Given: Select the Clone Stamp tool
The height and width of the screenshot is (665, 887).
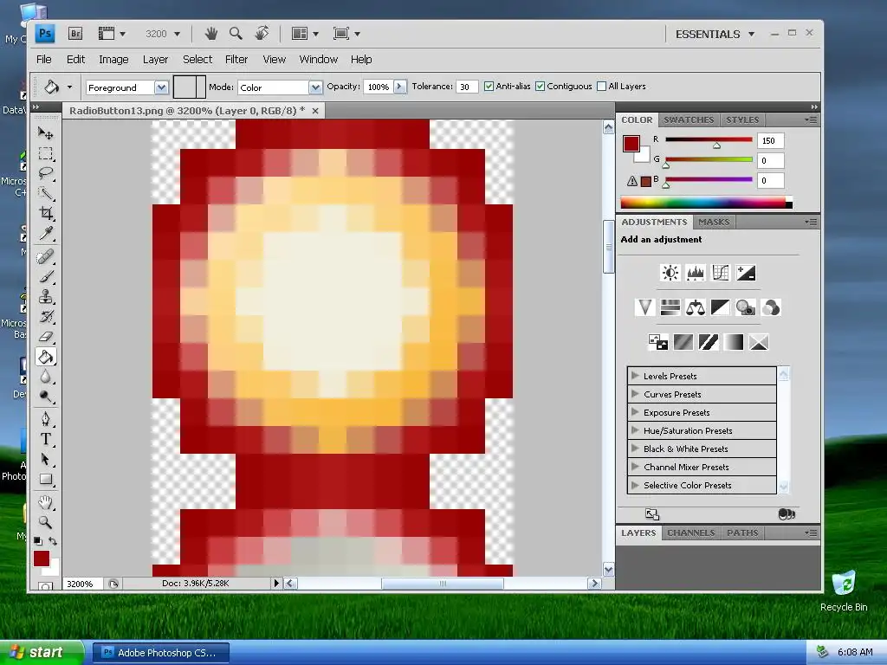Looking at the screenshot, I should coord(45,296).
